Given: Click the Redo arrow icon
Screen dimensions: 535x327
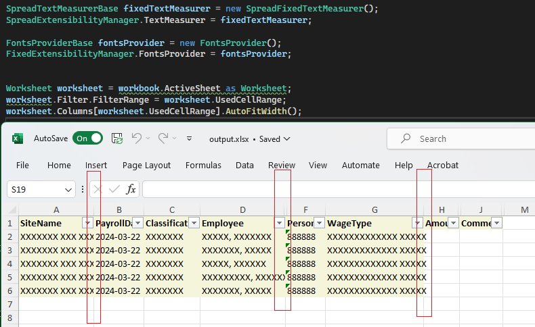Looking at the screenshot, I should 163,138.
